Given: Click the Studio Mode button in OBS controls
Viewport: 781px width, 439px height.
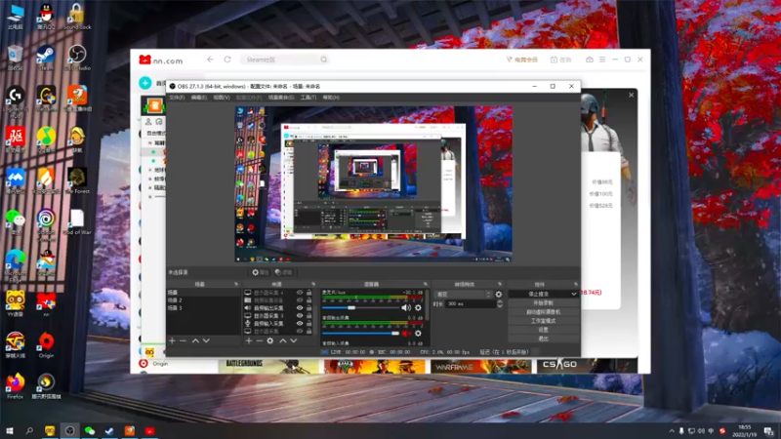Looking at the screenshot, I should 543,321.
